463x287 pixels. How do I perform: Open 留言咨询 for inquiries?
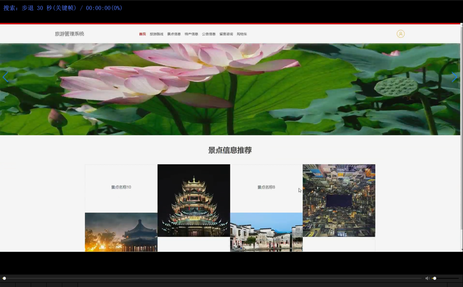226,34
